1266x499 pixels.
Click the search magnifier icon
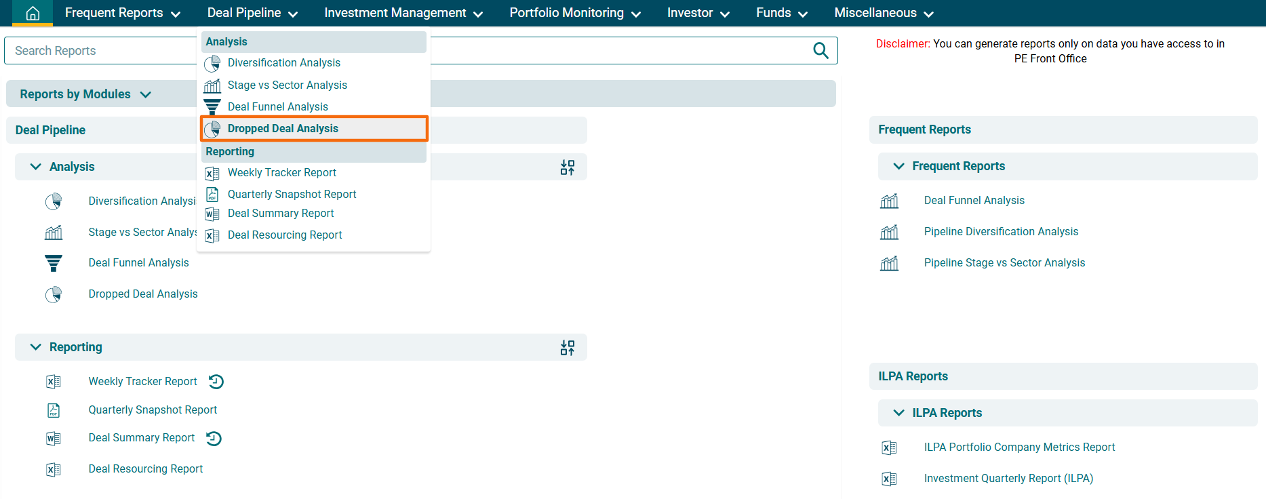click(x=820, y=51)
